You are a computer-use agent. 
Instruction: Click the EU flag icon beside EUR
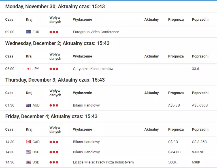(x=28, y=32)
